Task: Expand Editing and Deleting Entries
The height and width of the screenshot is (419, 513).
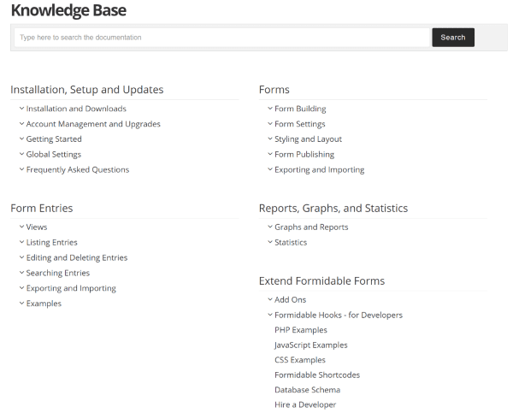Action: point(77,258)
